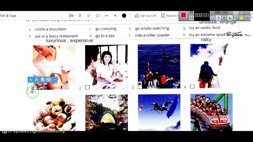
Task: Toggle microphone in the recorder
Action: click(x=218, y=18)
